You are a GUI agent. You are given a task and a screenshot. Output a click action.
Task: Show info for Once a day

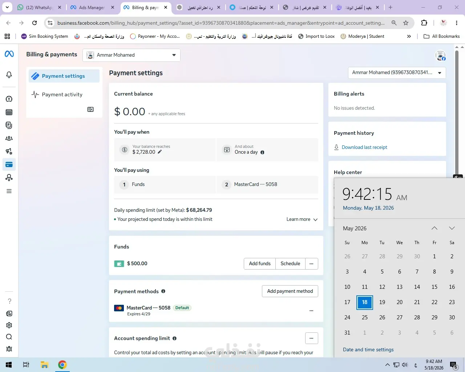click(262, 153)
